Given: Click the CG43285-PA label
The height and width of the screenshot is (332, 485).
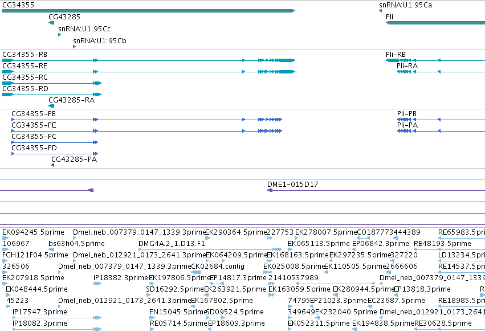Looking at the screenshot, I should coord(74,159).
